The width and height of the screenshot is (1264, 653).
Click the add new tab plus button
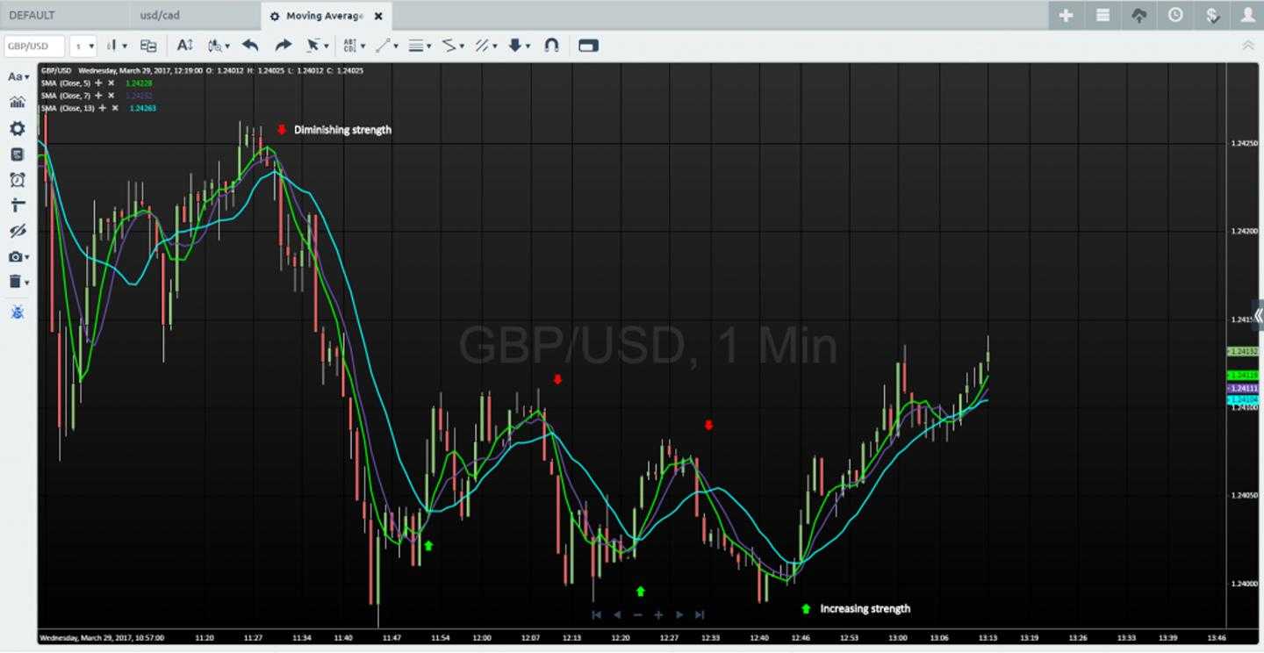(1066, 16)
